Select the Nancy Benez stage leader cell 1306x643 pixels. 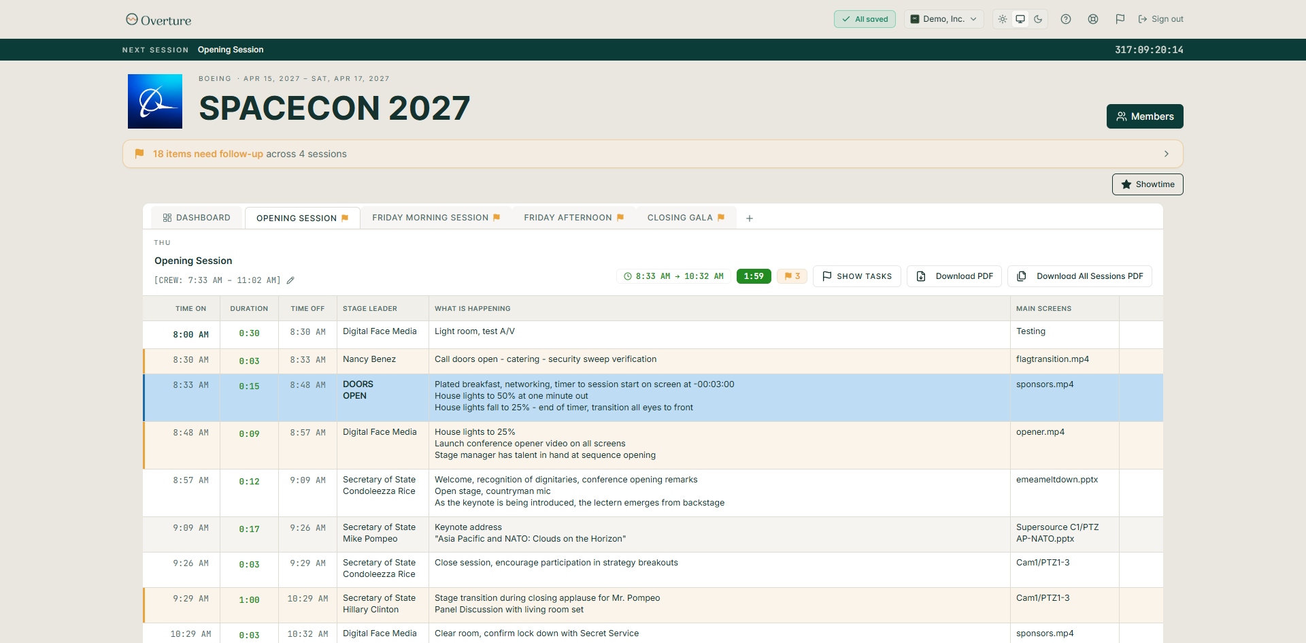pyautogui.click(x=383, y=361)
